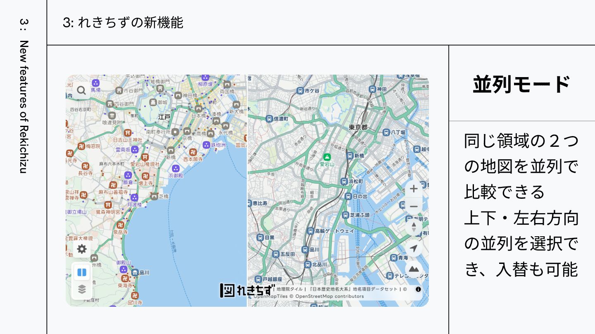Select the 愛宕山権現社 torii marker
Image resolution: width=595 pixels, height=334 pixels.
pos(145,157)
